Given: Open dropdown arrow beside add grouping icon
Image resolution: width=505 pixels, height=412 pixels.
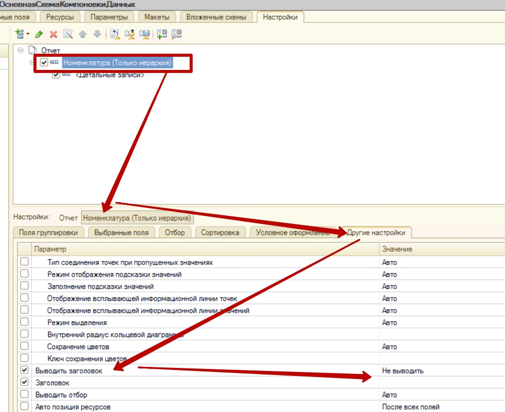Looking at the screenshot, I should click(x=28, y=34).
